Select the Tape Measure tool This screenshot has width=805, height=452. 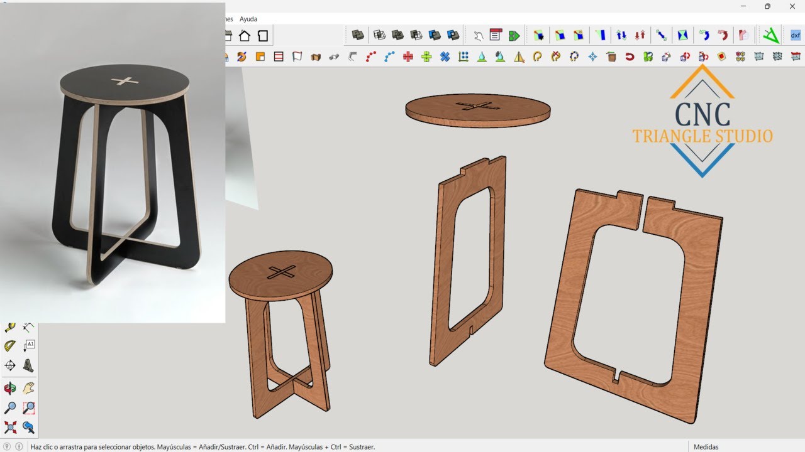pyautogui.click(x=10, y=327)
